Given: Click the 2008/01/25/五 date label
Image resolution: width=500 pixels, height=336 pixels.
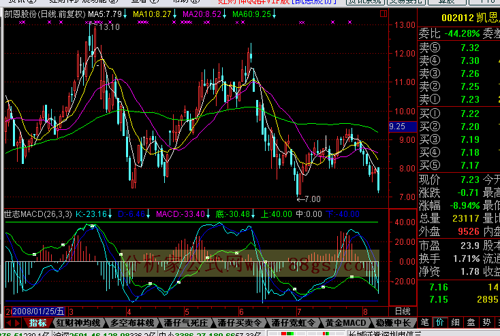Looking at the screenshot, I should click(x=38, y=311).
